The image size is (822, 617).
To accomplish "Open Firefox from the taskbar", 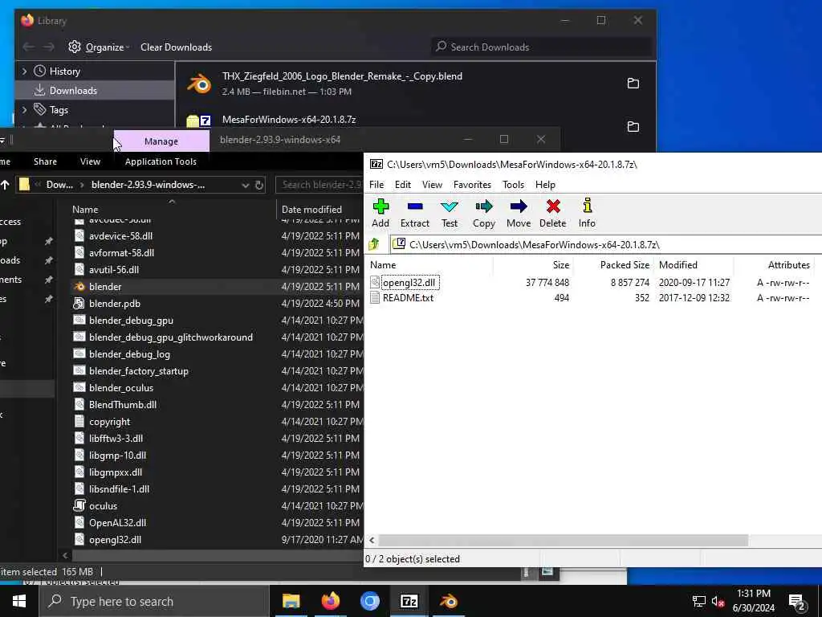I will coord(330,601).
